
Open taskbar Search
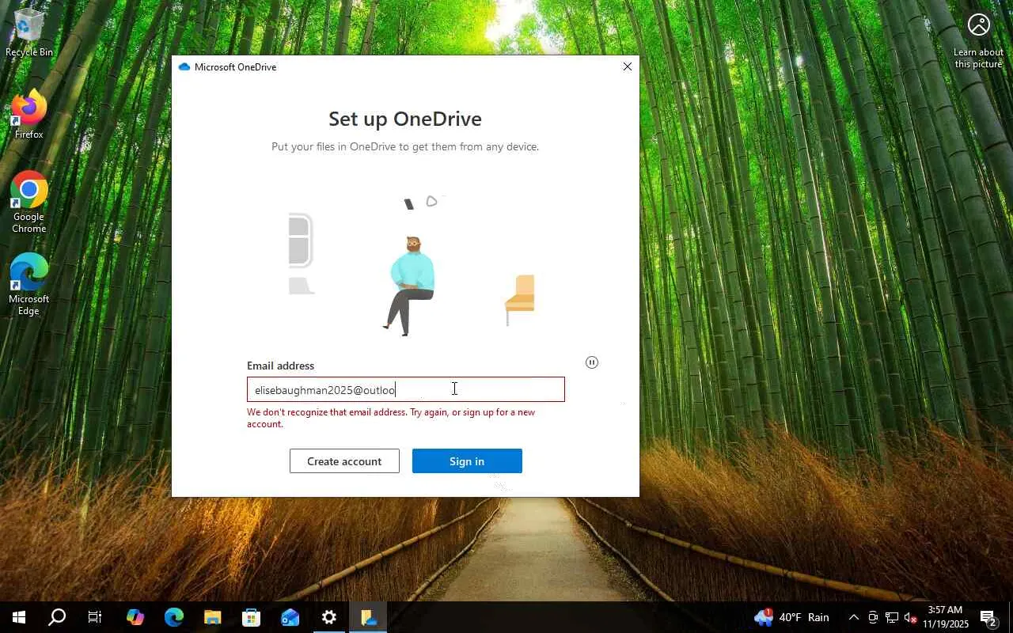(57, 617)
